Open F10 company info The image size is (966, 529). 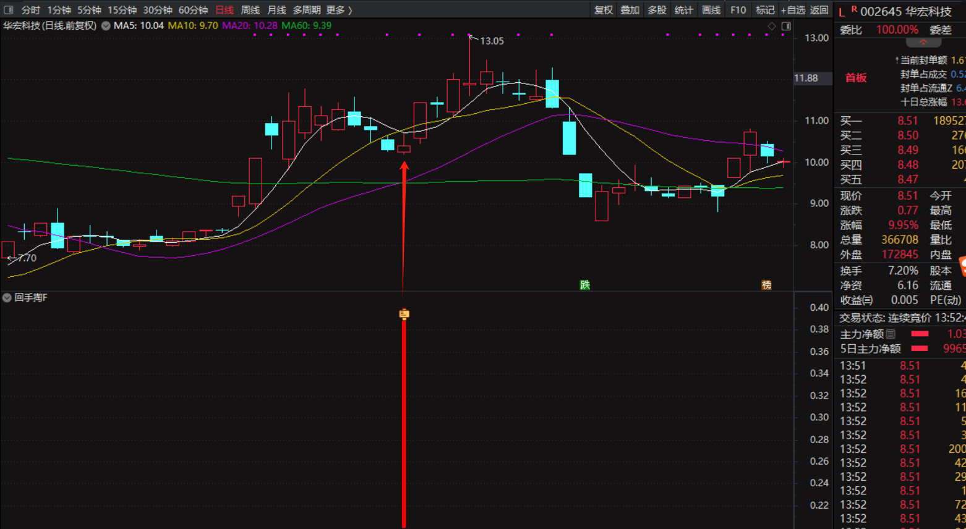[x=738, y=10]
